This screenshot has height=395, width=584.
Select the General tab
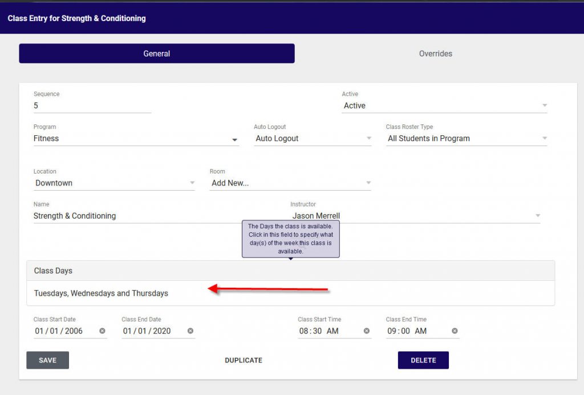pyautogui.click(x=156, y=53)
